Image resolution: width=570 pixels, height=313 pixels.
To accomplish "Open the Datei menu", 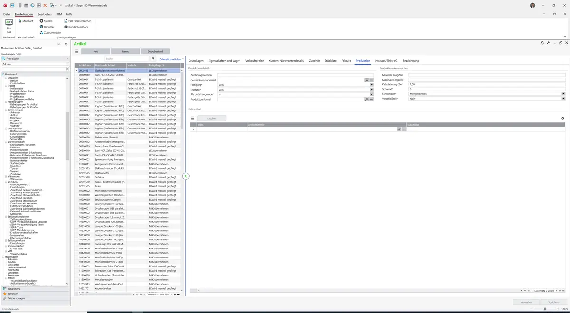I will click(x=7, y=14).
